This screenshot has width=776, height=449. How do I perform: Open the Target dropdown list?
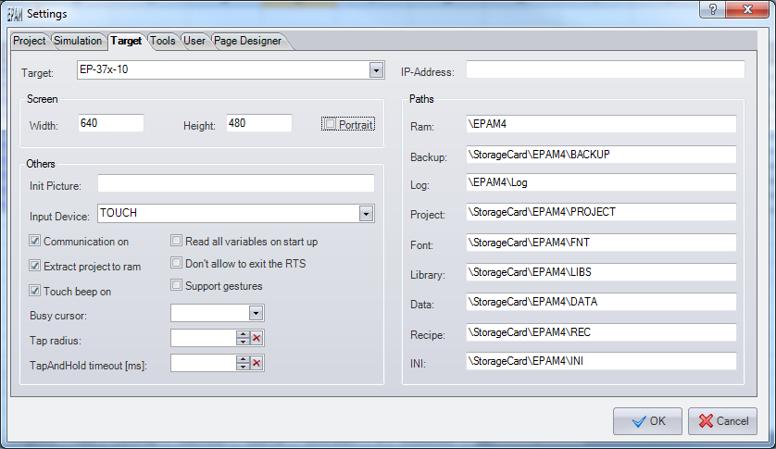(x=376, y=70)
